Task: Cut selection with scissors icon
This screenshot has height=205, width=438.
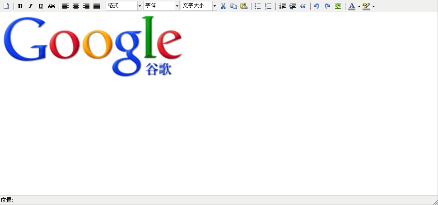Action: (223, 6)
